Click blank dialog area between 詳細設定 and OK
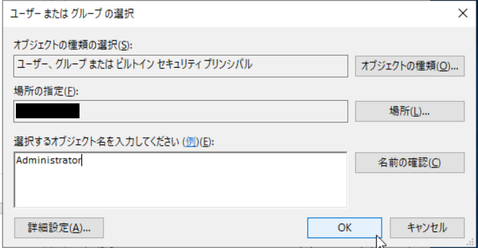 [x=204, y=228]
